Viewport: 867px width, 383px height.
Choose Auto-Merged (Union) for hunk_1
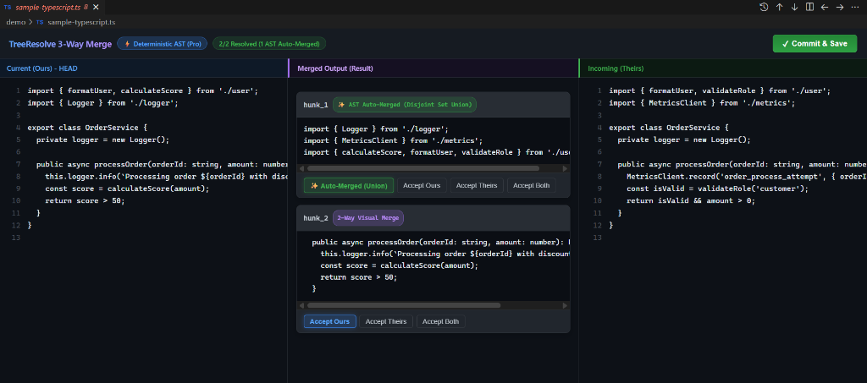[x=348, y=185]
